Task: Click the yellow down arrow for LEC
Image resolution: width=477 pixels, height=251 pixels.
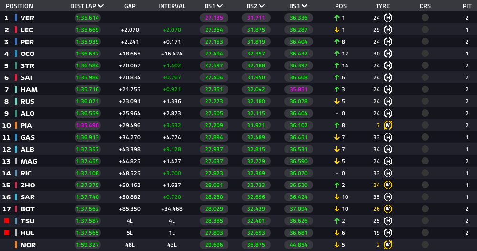Action: [337, 30]
